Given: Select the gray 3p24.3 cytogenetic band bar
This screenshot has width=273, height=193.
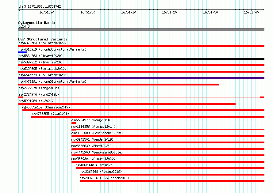Looking at the screenshot, I should click(x=141, y=30).
